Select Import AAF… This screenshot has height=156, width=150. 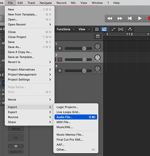(76, 145)
